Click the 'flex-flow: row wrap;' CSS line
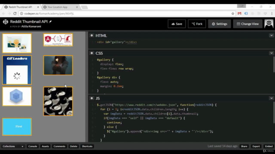The width and height of the screenshot is (275, 154). [117, 68]
